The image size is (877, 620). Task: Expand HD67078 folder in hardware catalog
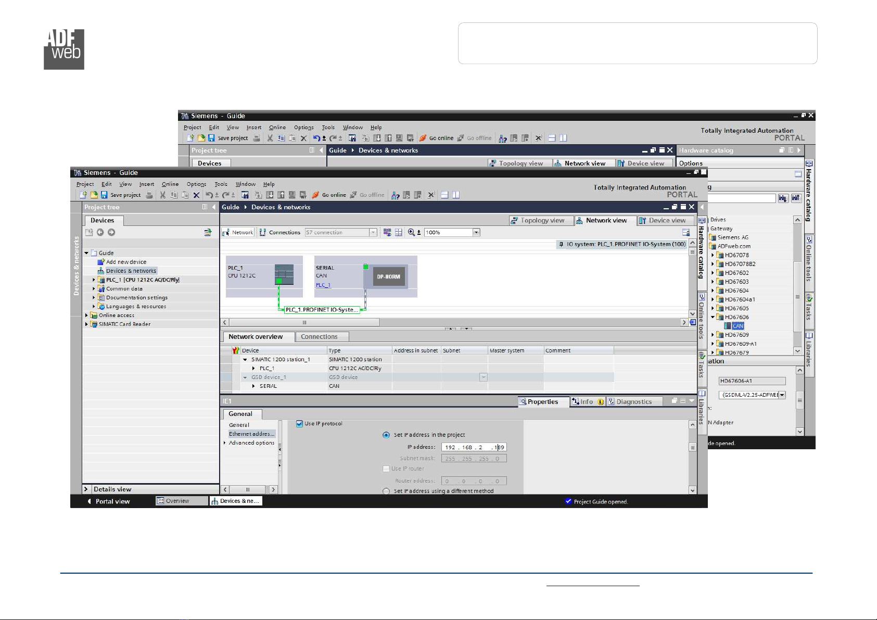(x=713, y=255)
